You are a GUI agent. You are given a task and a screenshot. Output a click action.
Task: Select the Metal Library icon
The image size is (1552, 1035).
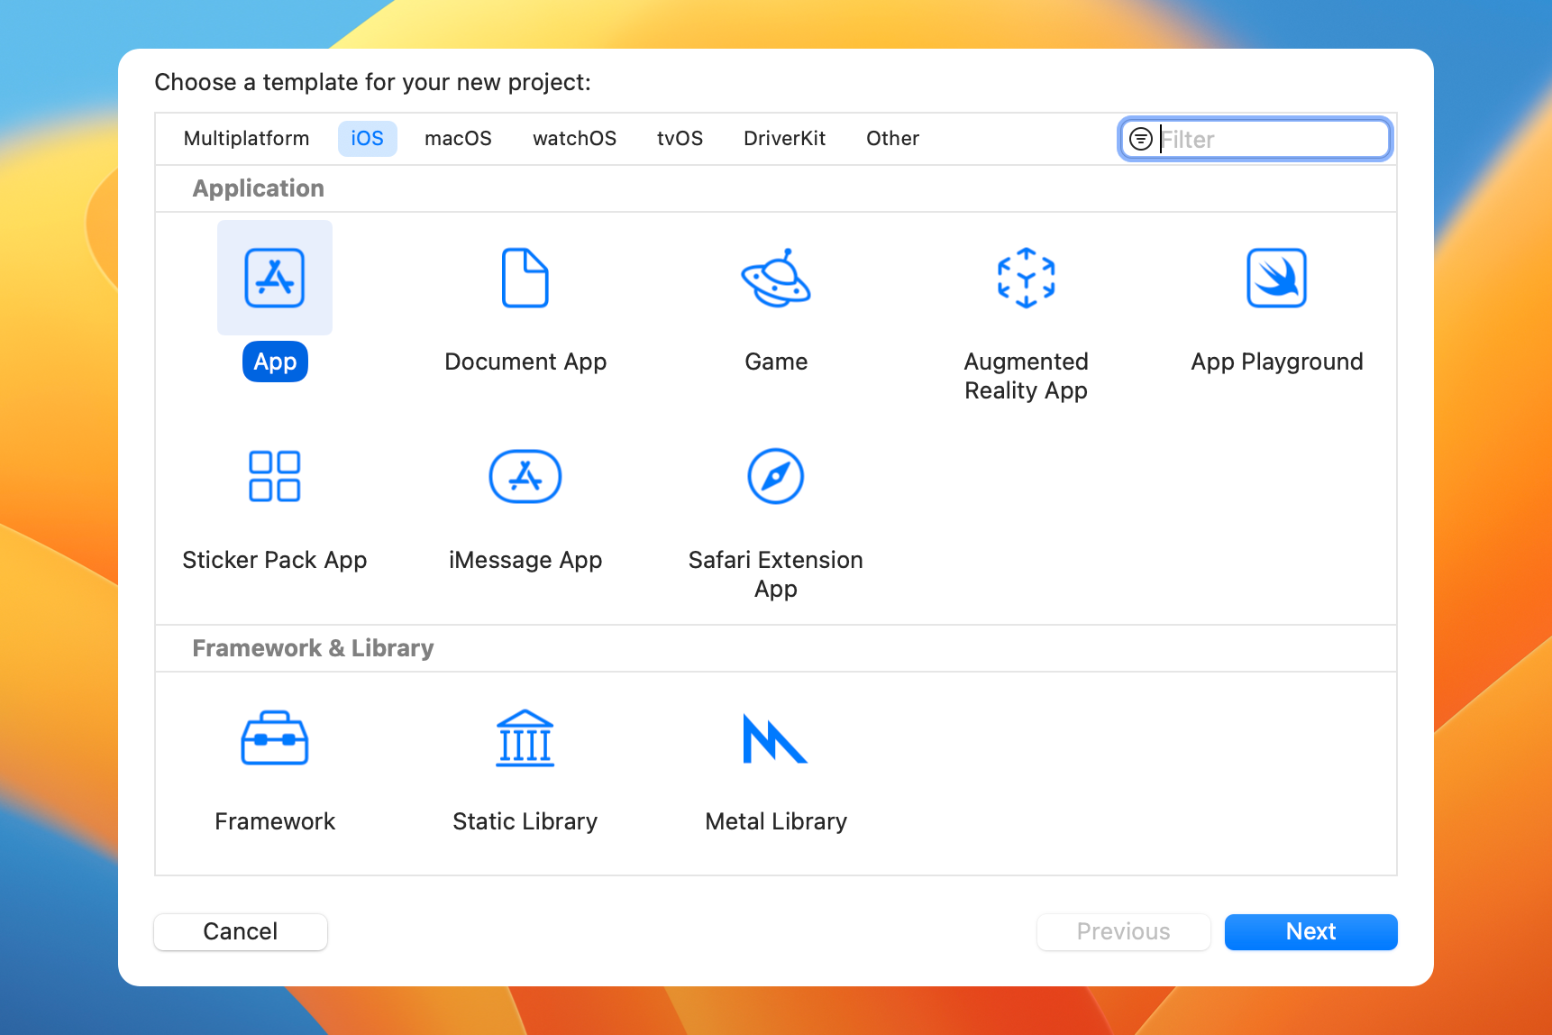coord(775,738)
